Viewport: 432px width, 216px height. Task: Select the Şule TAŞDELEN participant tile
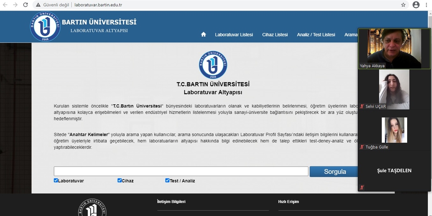pos(394,171)
